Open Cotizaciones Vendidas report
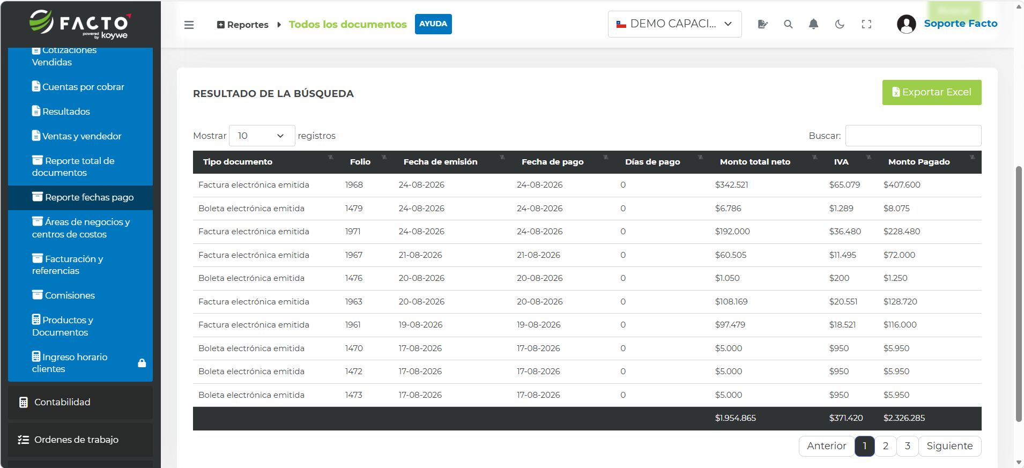This screenshot has width=1024, height=468. pos(80,56)
